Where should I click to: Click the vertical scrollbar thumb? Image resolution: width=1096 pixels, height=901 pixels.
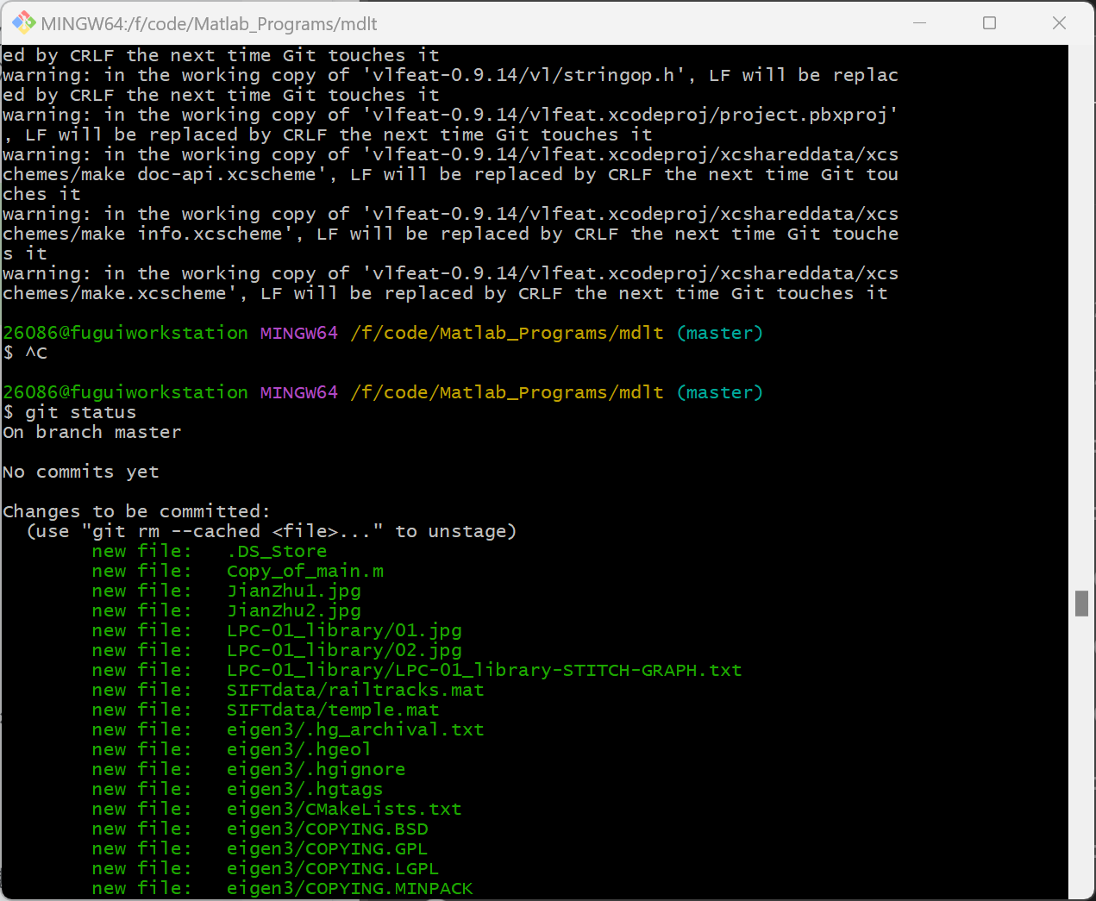click(1081, 603)
